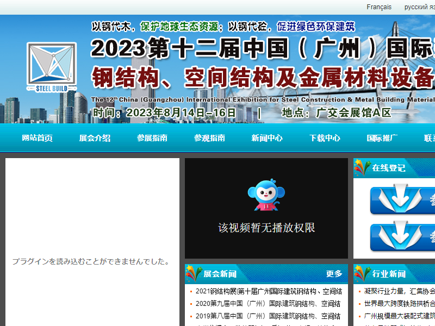Go to 下载中心 in the navigation bar
Screen dimensions: 435x326
click(x=325, y=138)
